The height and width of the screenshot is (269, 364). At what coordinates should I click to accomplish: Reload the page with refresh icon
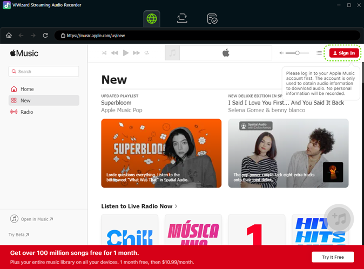click(x=45, y=35)
